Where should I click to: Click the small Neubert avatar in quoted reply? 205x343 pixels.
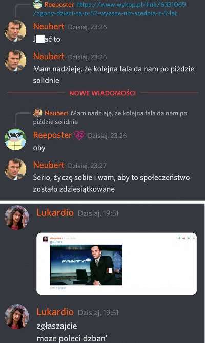[x=37, y=113]
